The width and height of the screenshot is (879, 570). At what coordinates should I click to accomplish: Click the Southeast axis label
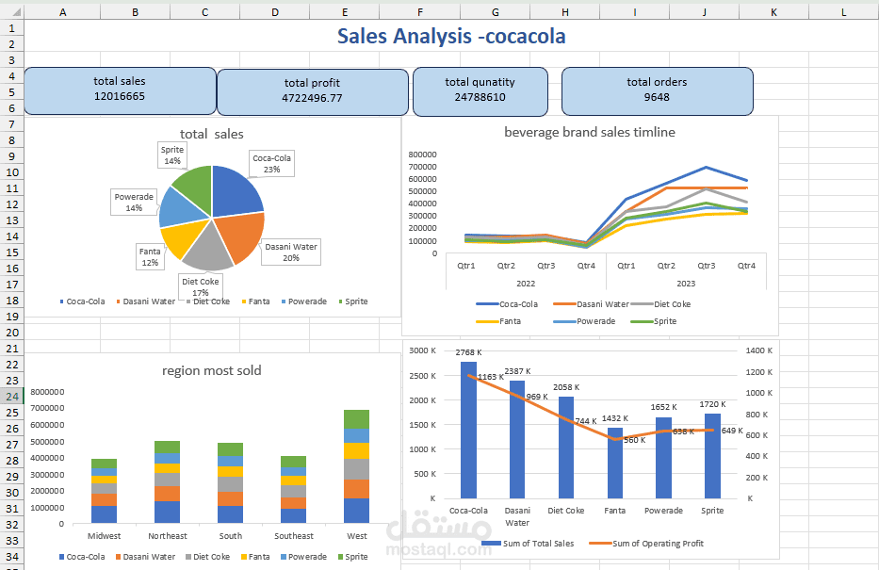click(x=294, y=536)
